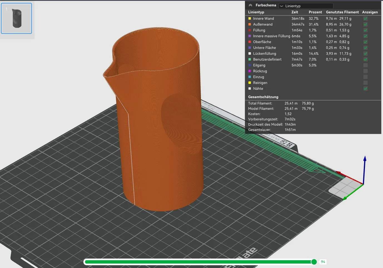Click the dark blue Eilgang color swatch

250,65
